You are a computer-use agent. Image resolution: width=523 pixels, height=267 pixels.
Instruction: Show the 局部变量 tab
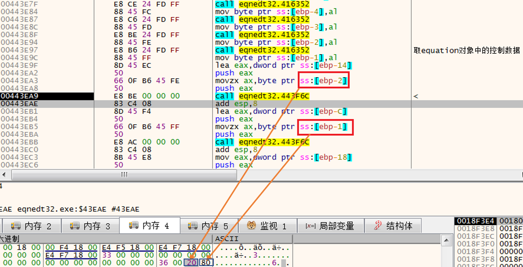click(329, 226)
